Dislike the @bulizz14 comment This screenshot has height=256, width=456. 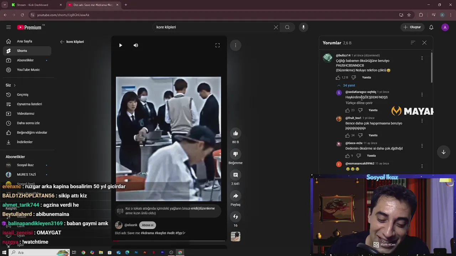coord(354,78)
